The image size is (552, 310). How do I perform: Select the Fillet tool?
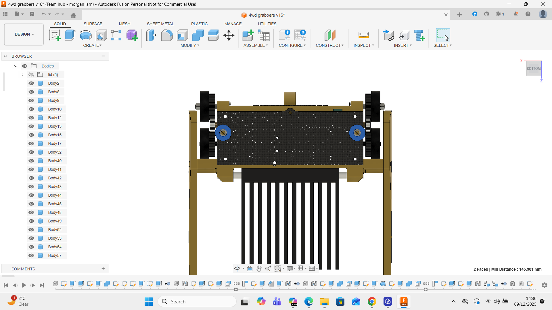[x=167, y=35]
